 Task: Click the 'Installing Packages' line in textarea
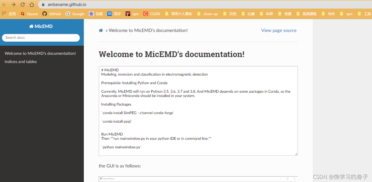116,104
